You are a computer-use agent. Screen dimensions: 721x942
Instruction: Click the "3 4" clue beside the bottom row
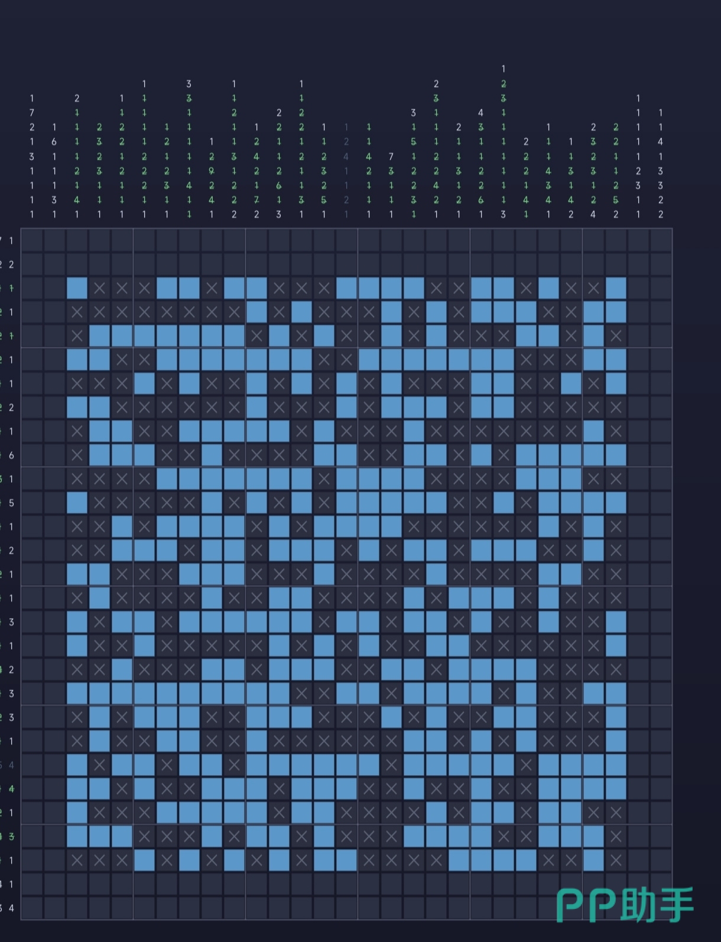7,908
